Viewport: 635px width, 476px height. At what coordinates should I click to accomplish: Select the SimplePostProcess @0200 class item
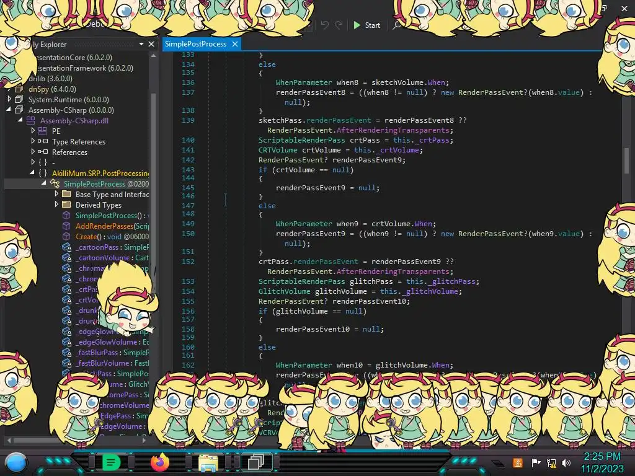click(x=106, y=183)
